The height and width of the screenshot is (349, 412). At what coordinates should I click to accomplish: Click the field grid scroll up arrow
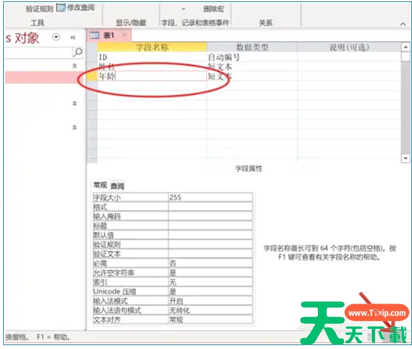coord(406,47)
